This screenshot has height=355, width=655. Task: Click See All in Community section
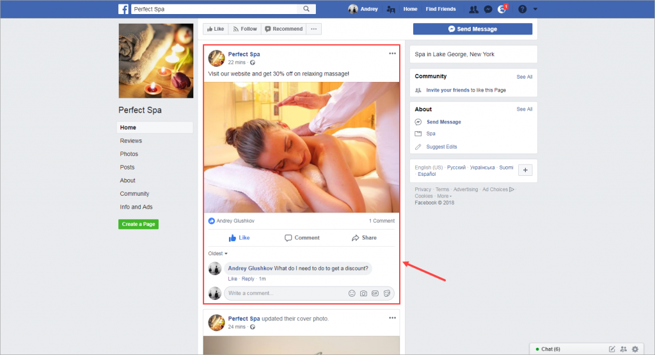(525, 77)
